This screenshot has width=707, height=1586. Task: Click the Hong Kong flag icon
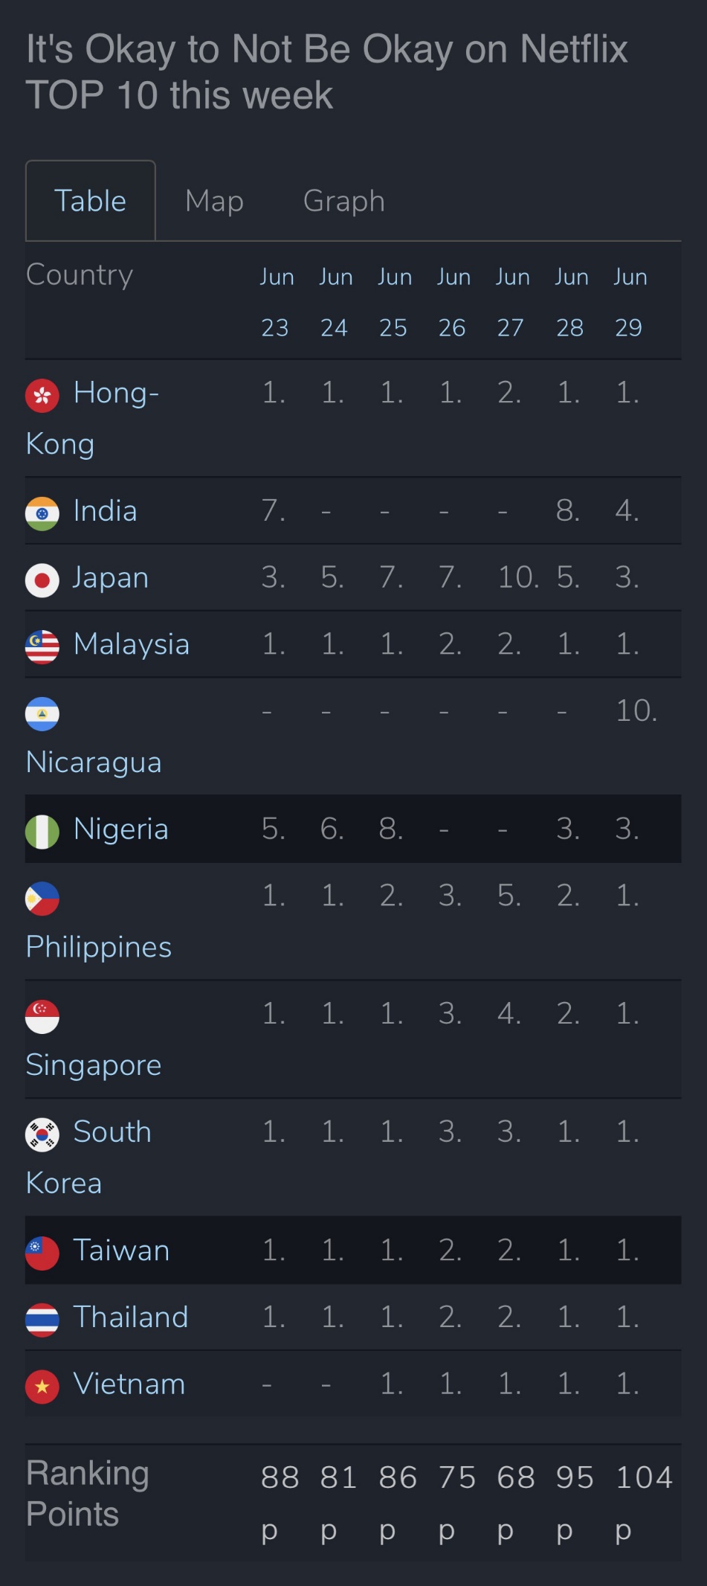tap(42, 395)
